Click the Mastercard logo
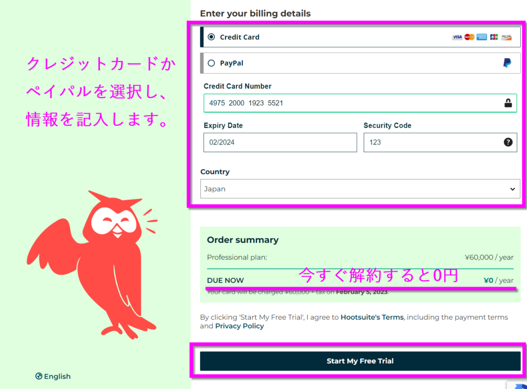 [469, 37]
